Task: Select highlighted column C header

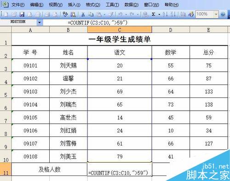Action: [120, 30]
